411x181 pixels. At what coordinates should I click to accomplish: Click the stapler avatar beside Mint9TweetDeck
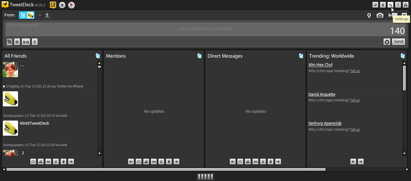click(10, 128)
